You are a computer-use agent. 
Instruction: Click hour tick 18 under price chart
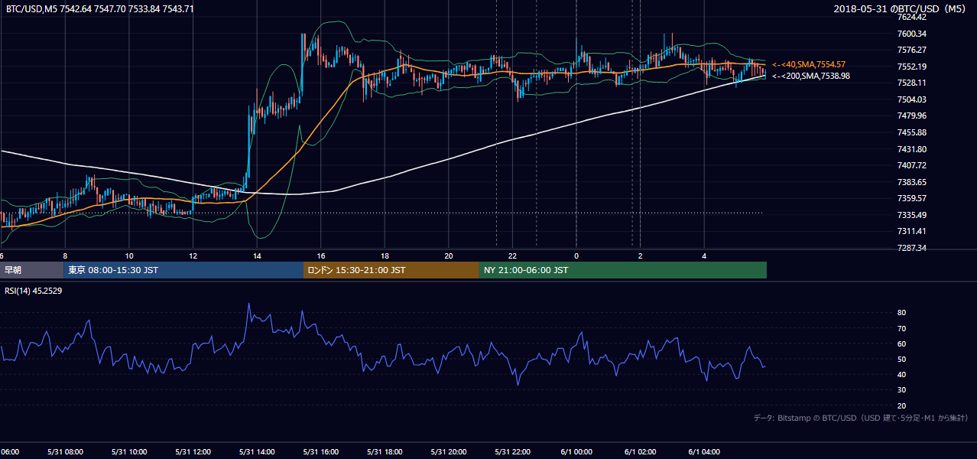coord(385,256)
